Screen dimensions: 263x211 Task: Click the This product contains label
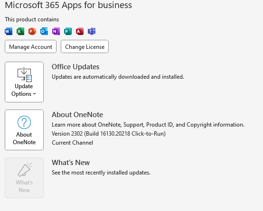[x=32, y=19]
